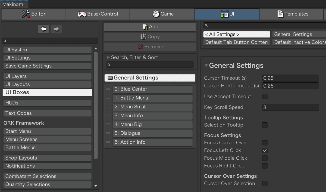Screen dimensions: 326x192
Task: Enable the Focus Middle Click checkbox
Action: (x=265, y=158)
